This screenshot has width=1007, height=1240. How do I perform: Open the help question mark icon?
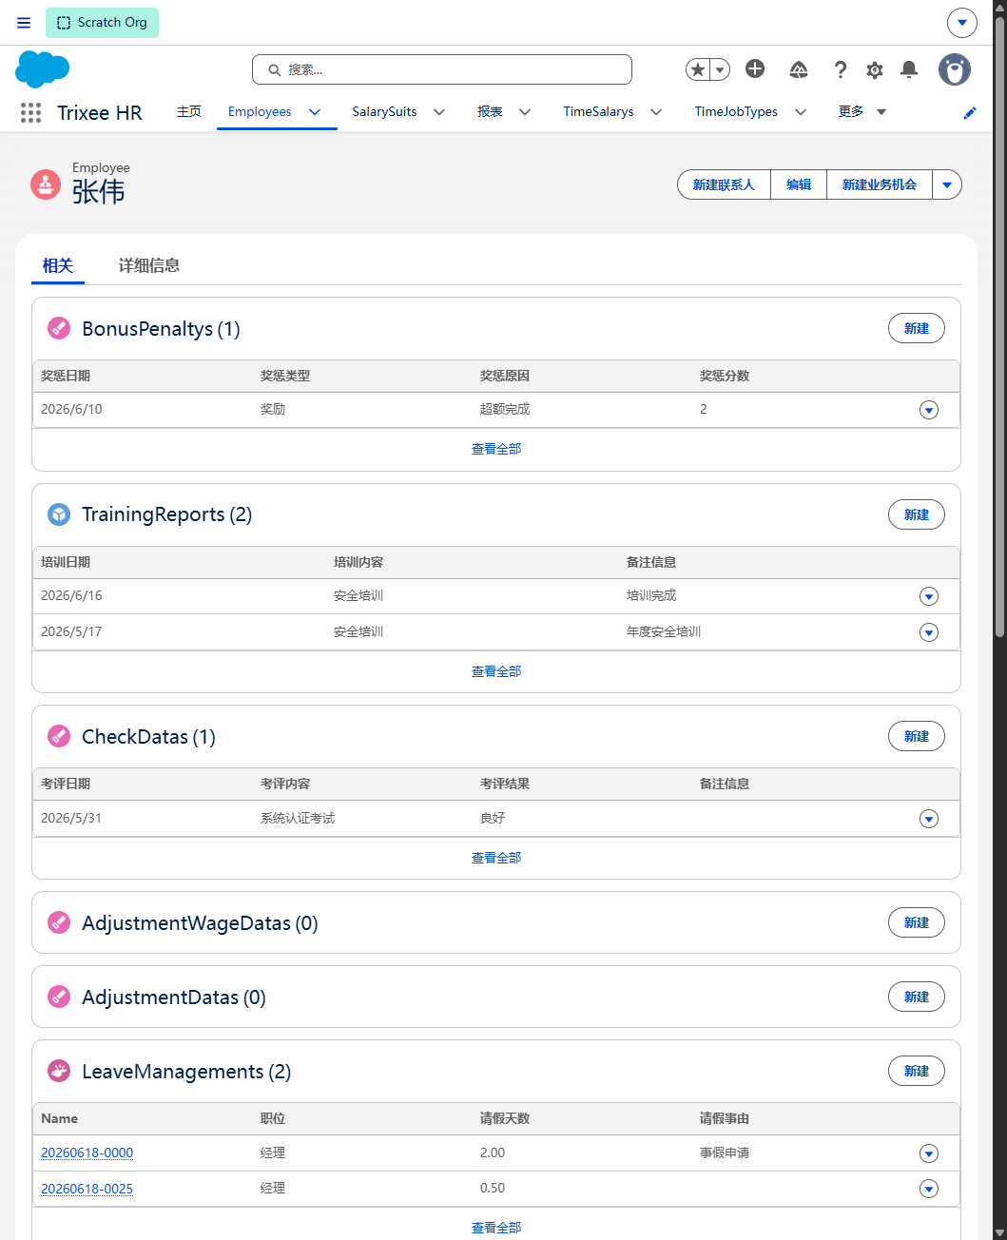click(x=840, y=69)
